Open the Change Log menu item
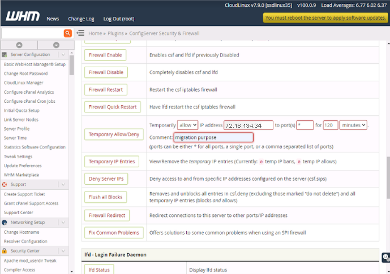This screenshot has width=390, height=274. [x=81, y=19]
